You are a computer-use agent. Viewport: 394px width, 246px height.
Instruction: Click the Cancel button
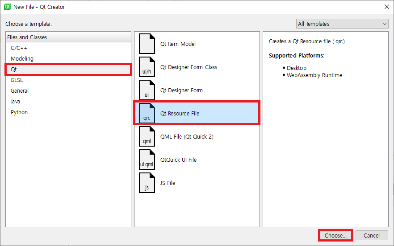pos(372,235)
